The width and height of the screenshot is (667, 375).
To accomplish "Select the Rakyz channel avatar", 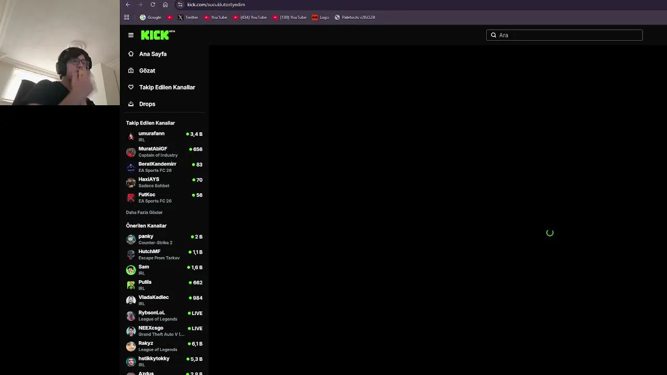I will (131, 346).
